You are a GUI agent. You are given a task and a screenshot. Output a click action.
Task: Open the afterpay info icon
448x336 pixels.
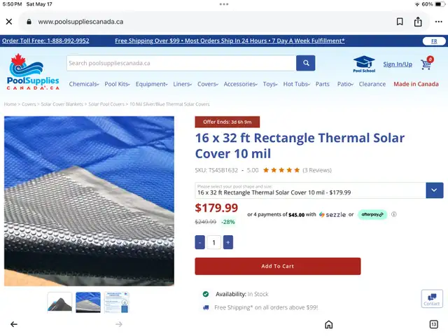coord(393,214)
